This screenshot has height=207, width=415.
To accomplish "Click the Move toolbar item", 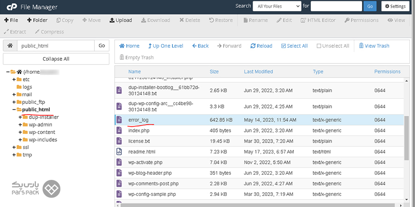I will (x=92, y=20).
